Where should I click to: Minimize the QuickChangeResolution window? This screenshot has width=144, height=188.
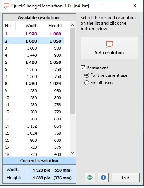[101, 6]
